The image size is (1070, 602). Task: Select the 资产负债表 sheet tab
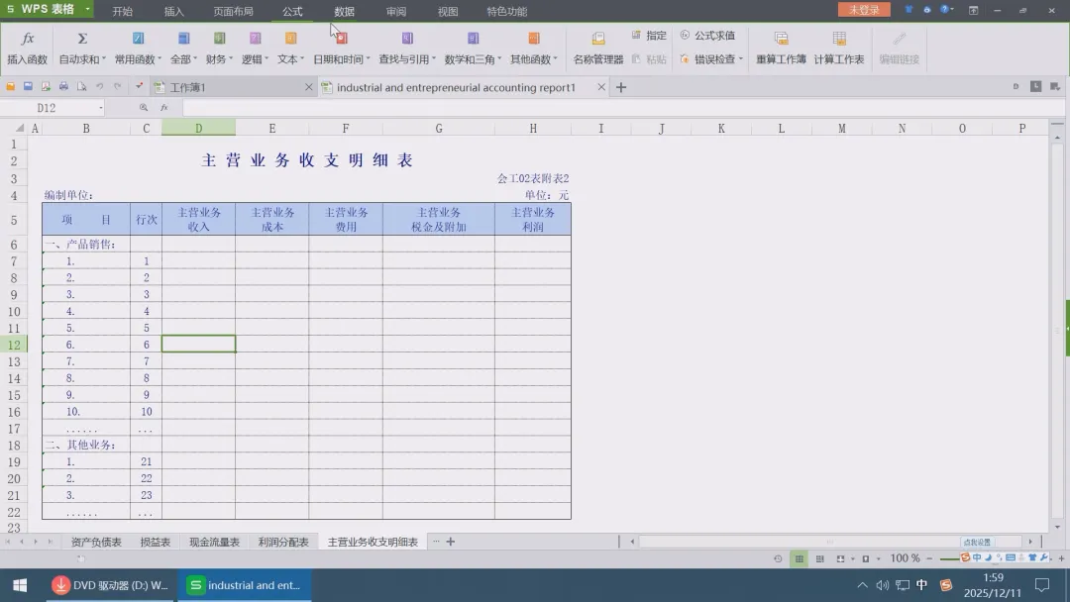(96, 542)
